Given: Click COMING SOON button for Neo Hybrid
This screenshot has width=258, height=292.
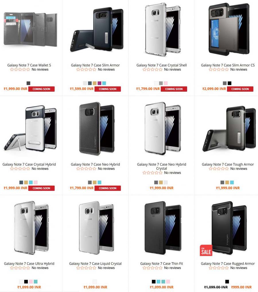Looking at the screenshot, I should (108, 188).
